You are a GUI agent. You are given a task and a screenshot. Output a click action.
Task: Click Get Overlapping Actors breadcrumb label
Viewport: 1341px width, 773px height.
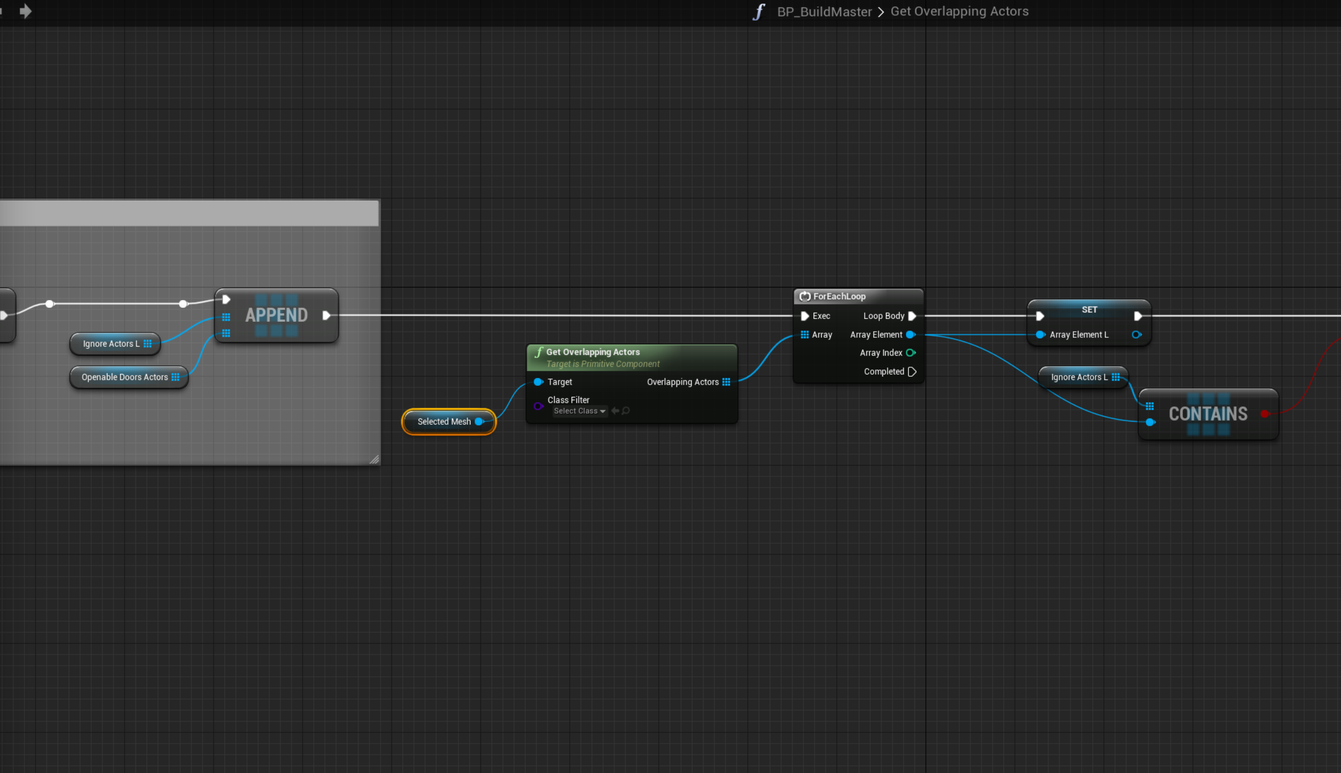click(x=959, y=12)
